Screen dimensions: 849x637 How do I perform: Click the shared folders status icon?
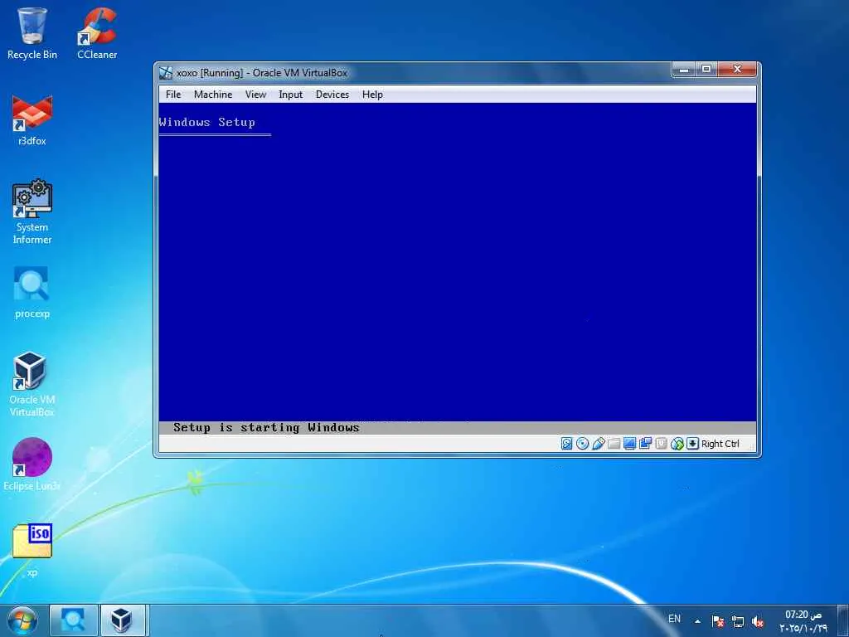pyautogui.click(x=614, y=444)
